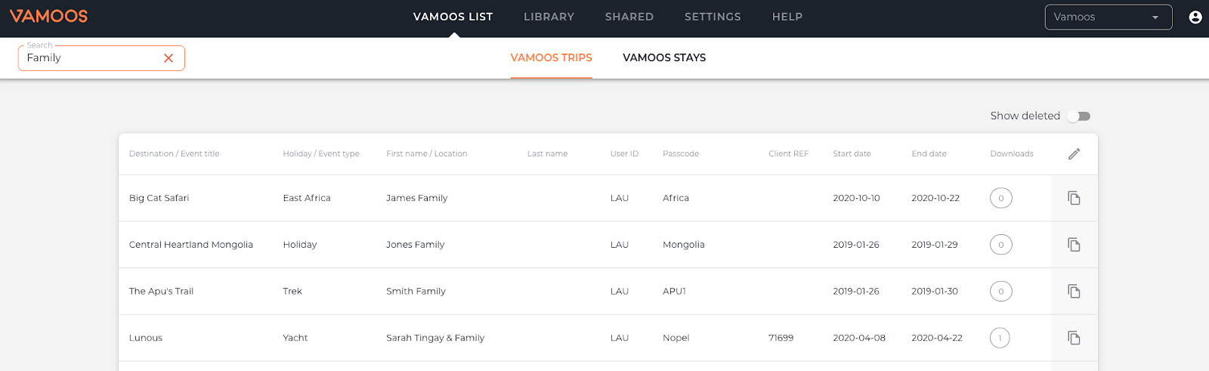The width and height of the screenshot is (1209, 371).
Task: Click the pencil edit columns icon
Action: pyautogui.click(x=1074, y=154)
